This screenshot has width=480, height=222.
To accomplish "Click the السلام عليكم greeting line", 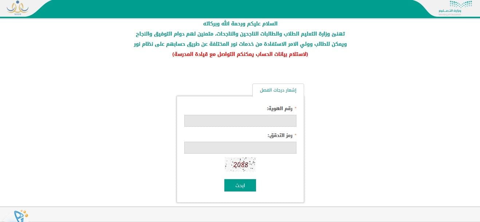I will [x=240, y=24].
